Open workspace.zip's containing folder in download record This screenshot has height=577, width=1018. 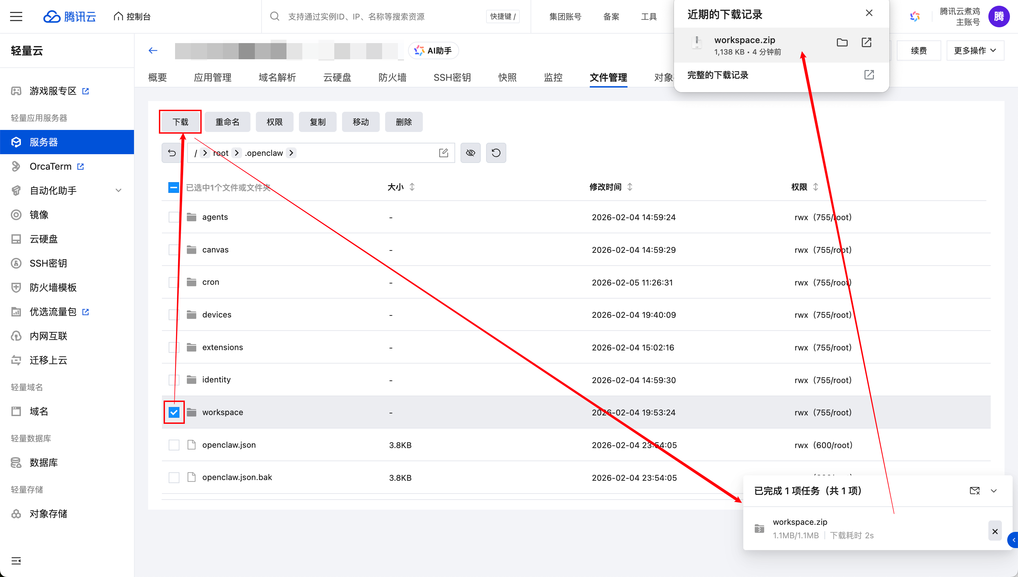point(842,42)
